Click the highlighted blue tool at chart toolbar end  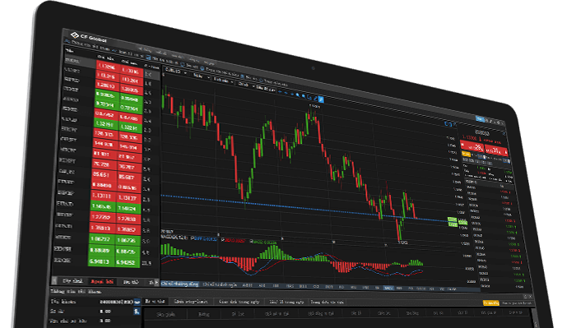point(321,99)
